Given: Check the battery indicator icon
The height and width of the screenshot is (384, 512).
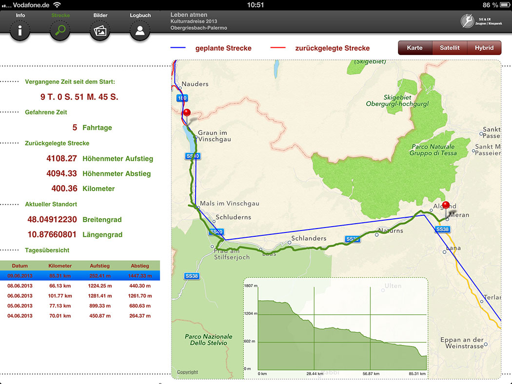Looking at the screenshot, I should (505, 5).
